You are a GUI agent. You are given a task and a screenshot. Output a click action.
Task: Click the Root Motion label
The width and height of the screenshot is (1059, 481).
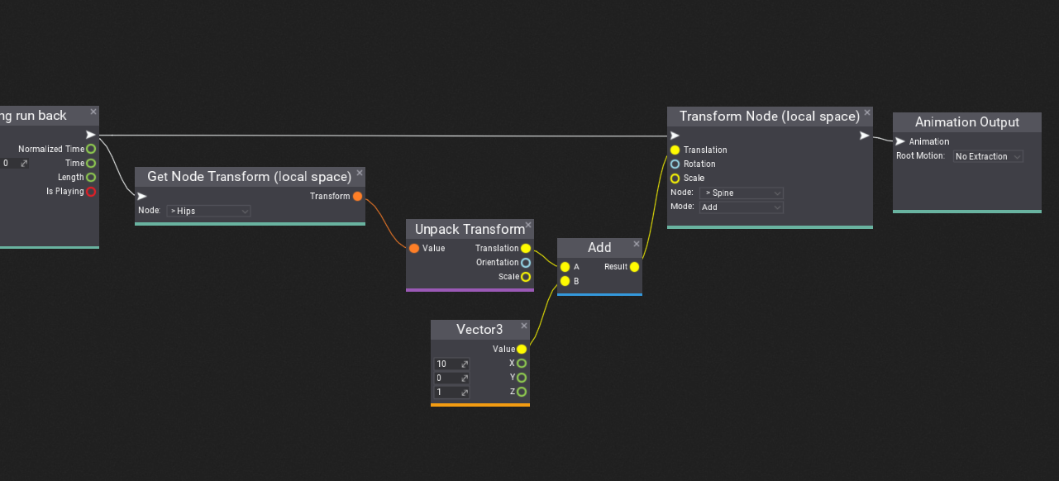(x=920, y=155)
